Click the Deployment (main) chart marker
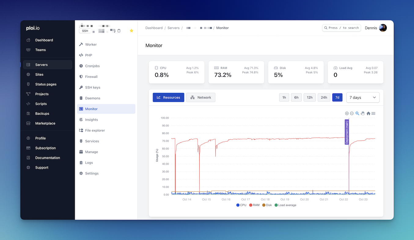The image size is (414, 240). coord(347,132)
